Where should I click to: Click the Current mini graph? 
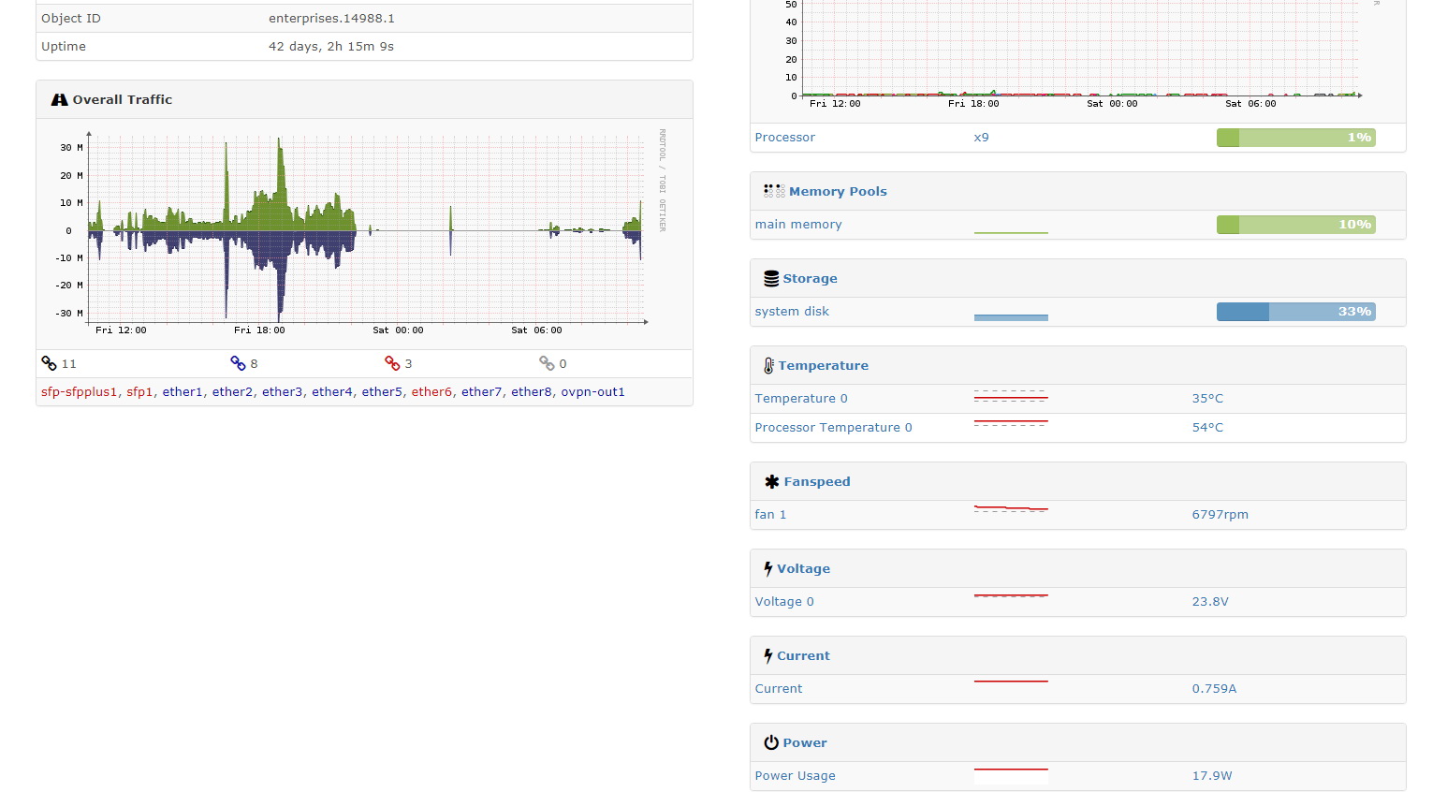(1011, 688)
